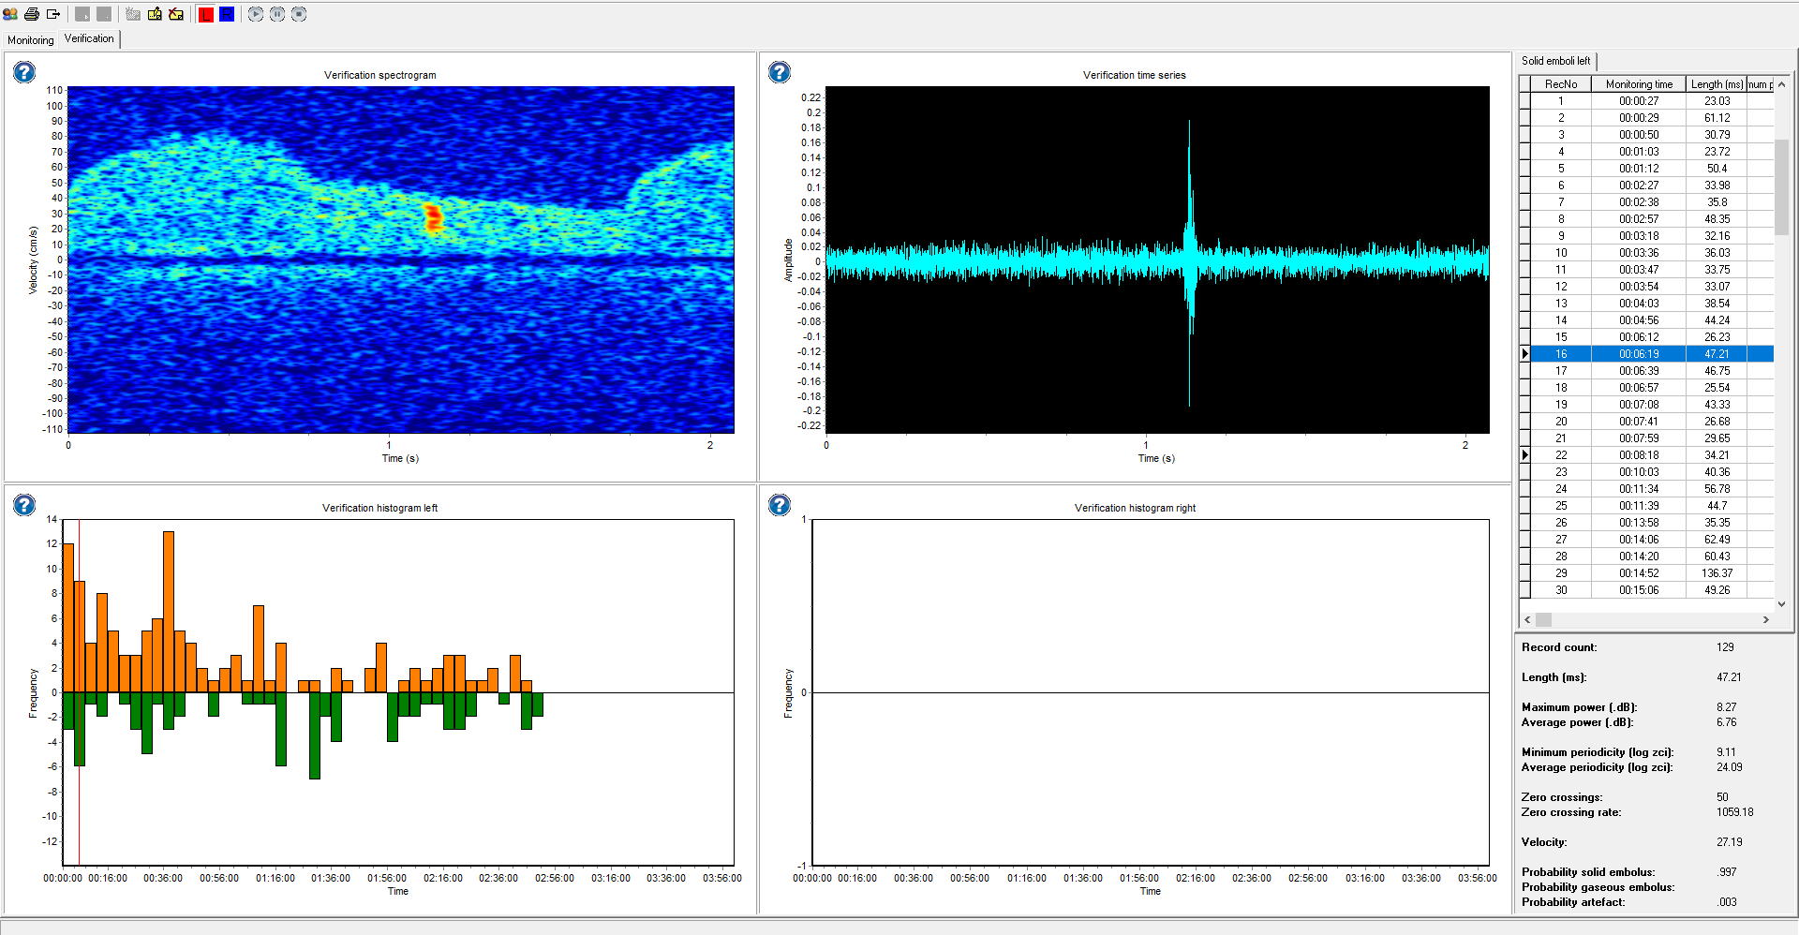1799x935 pixels.
Task: Open help for Verification time series
Action: 780,72
